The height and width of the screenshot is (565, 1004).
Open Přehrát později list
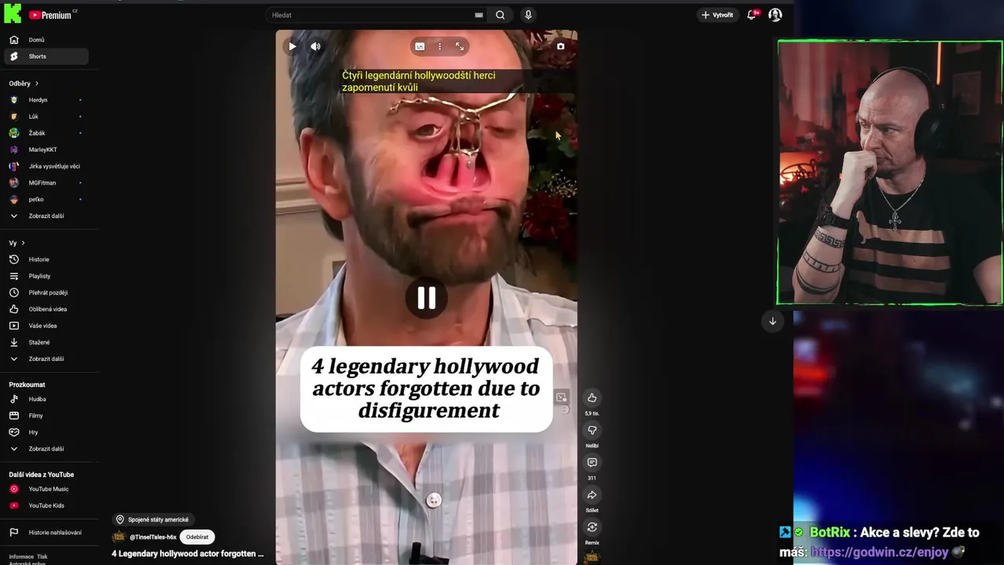45,293
